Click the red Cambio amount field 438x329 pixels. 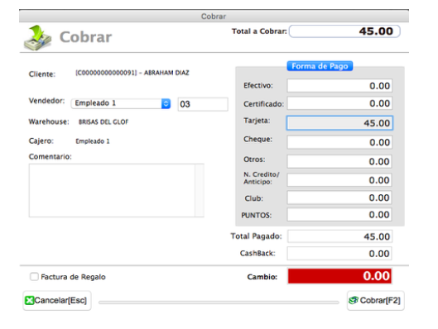coord(339,276)
